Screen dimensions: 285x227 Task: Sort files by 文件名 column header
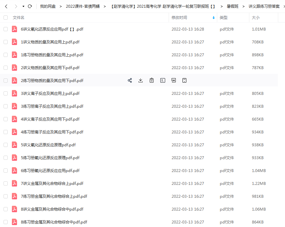[19, 18]
